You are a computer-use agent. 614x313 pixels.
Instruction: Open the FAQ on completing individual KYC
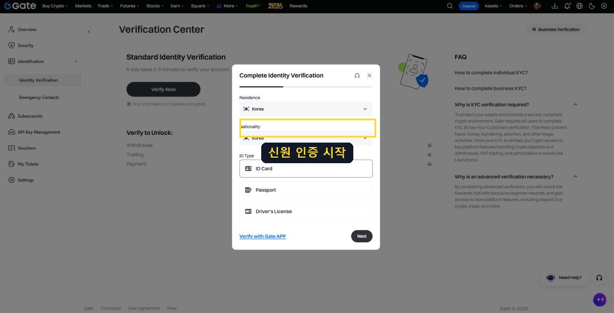click(x=491, y=73)
